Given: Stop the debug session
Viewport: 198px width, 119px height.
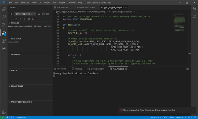Looking at the screenshot, I should [33, 19].
